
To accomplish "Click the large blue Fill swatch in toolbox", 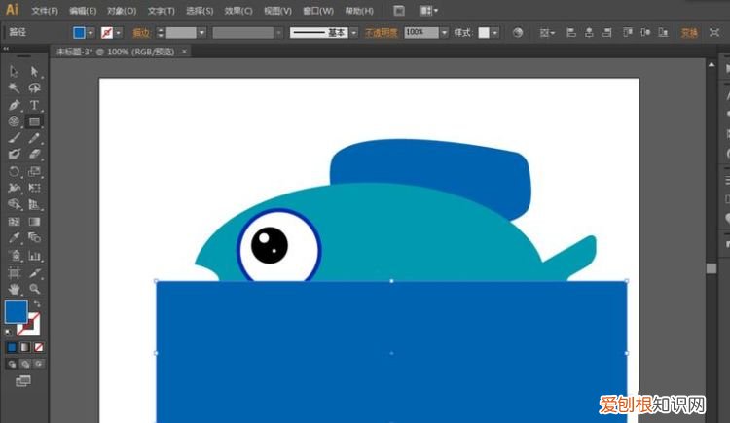I will (x=16, y=311).
